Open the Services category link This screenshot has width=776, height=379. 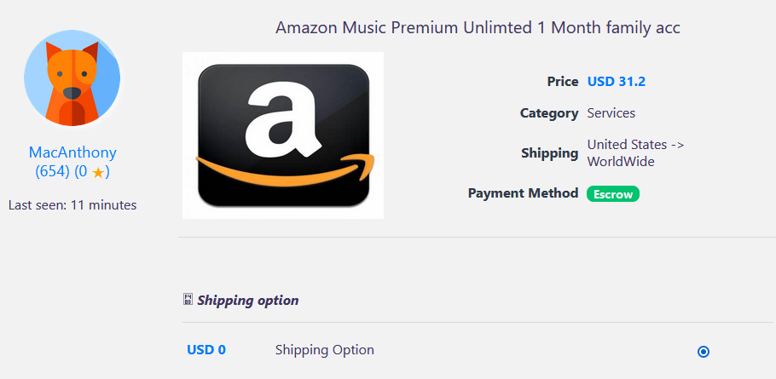[x=611, y=112]
